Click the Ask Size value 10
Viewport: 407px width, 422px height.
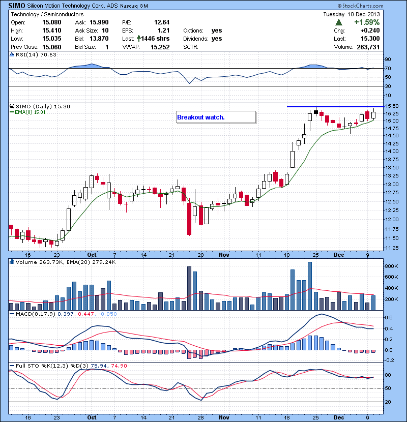tap(105, 31)
